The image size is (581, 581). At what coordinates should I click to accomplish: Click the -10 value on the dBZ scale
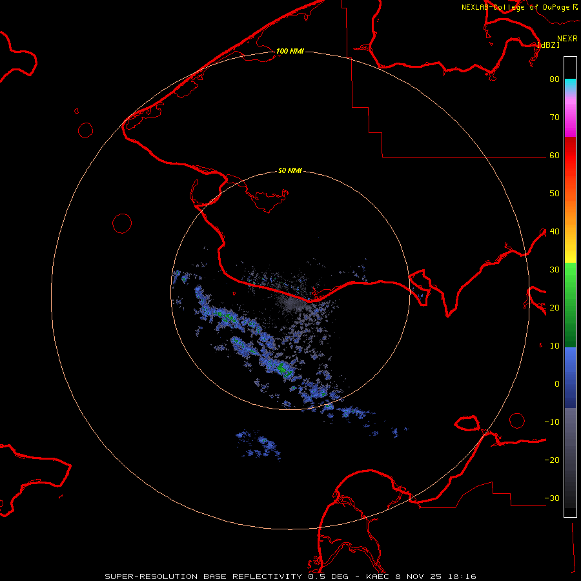click(552, 422)
